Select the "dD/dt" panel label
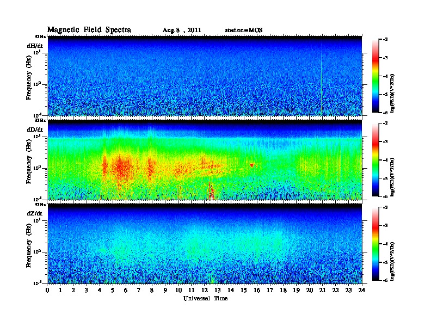The image size is (431, 333). point(35,129)
